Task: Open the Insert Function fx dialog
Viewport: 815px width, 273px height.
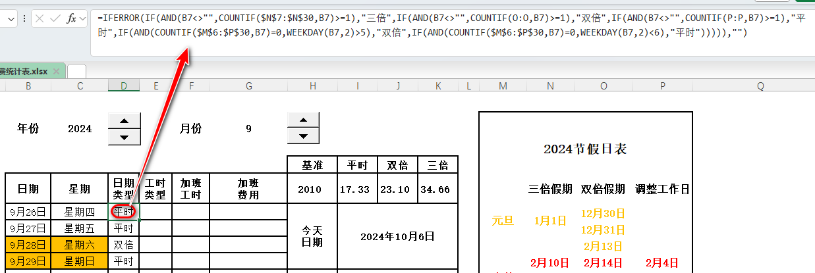Action: [x=71, y=19]
